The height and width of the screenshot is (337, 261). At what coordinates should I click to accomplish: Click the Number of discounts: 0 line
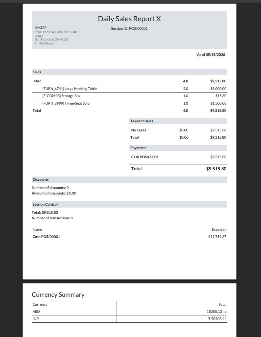click(50, 188)
